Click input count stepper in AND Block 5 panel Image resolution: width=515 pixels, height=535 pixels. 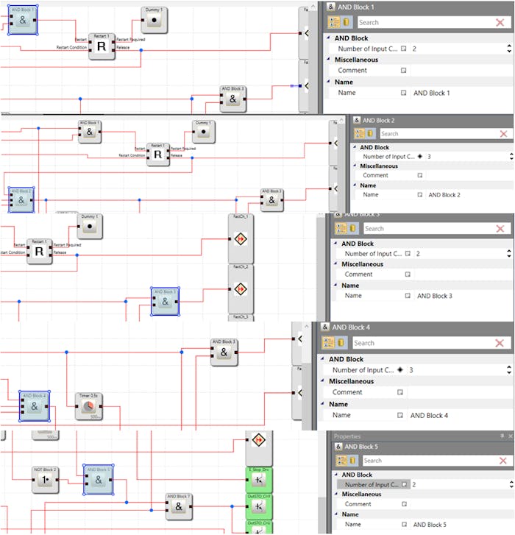[511, 484]
